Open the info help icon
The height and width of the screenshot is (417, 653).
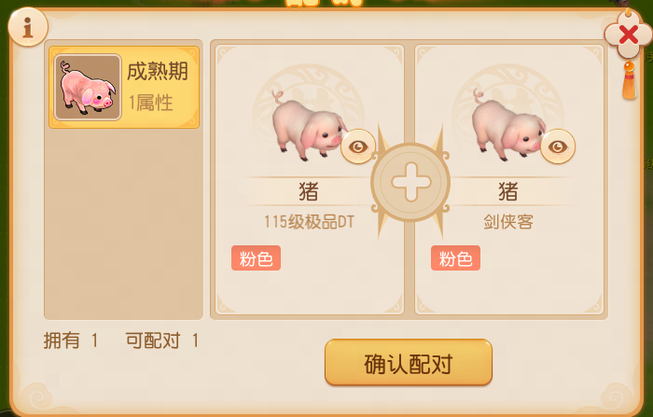(28, 27)
